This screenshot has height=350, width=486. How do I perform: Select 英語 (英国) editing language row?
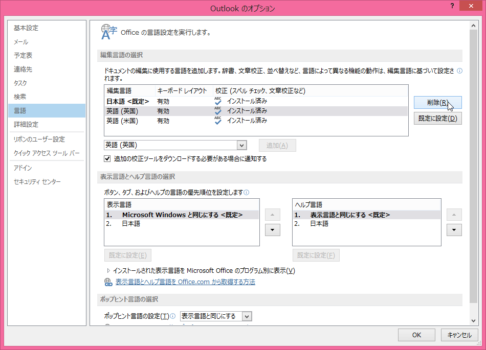pyautogui.click(x=256, y=111)
